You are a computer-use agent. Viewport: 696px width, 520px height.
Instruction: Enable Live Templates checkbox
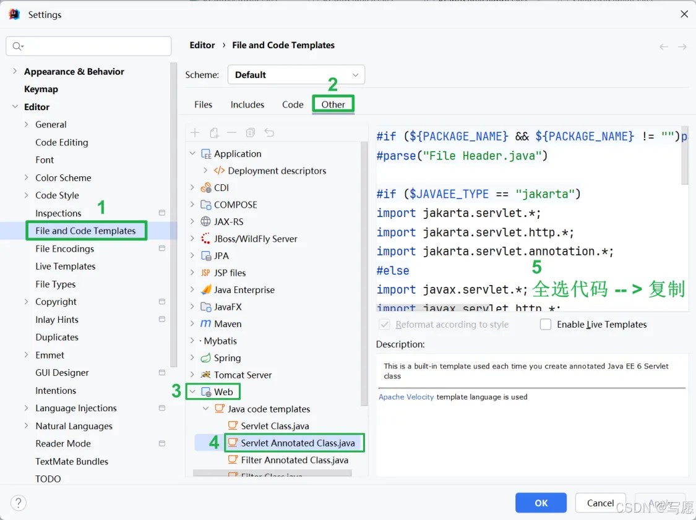[x=546, y=325]
